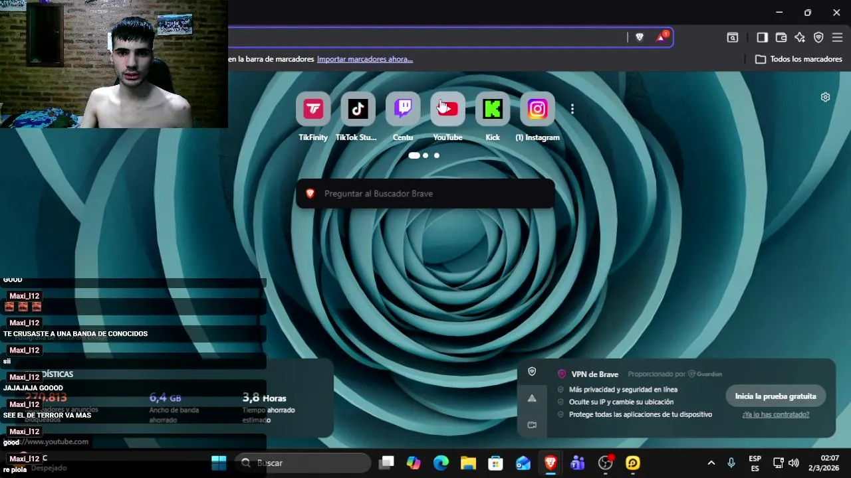Viewport: 851px width, 478px height.
Task: Open Microsoft Teams from the taskbar
Action: (578, 463)
